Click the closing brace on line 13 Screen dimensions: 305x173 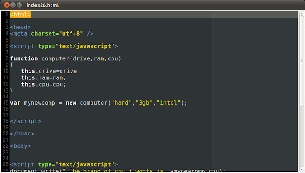[11, 90]
